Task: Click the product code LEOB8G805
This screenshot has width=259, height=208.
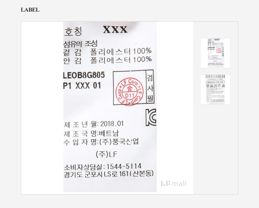Action: click(x=84, y=75)
